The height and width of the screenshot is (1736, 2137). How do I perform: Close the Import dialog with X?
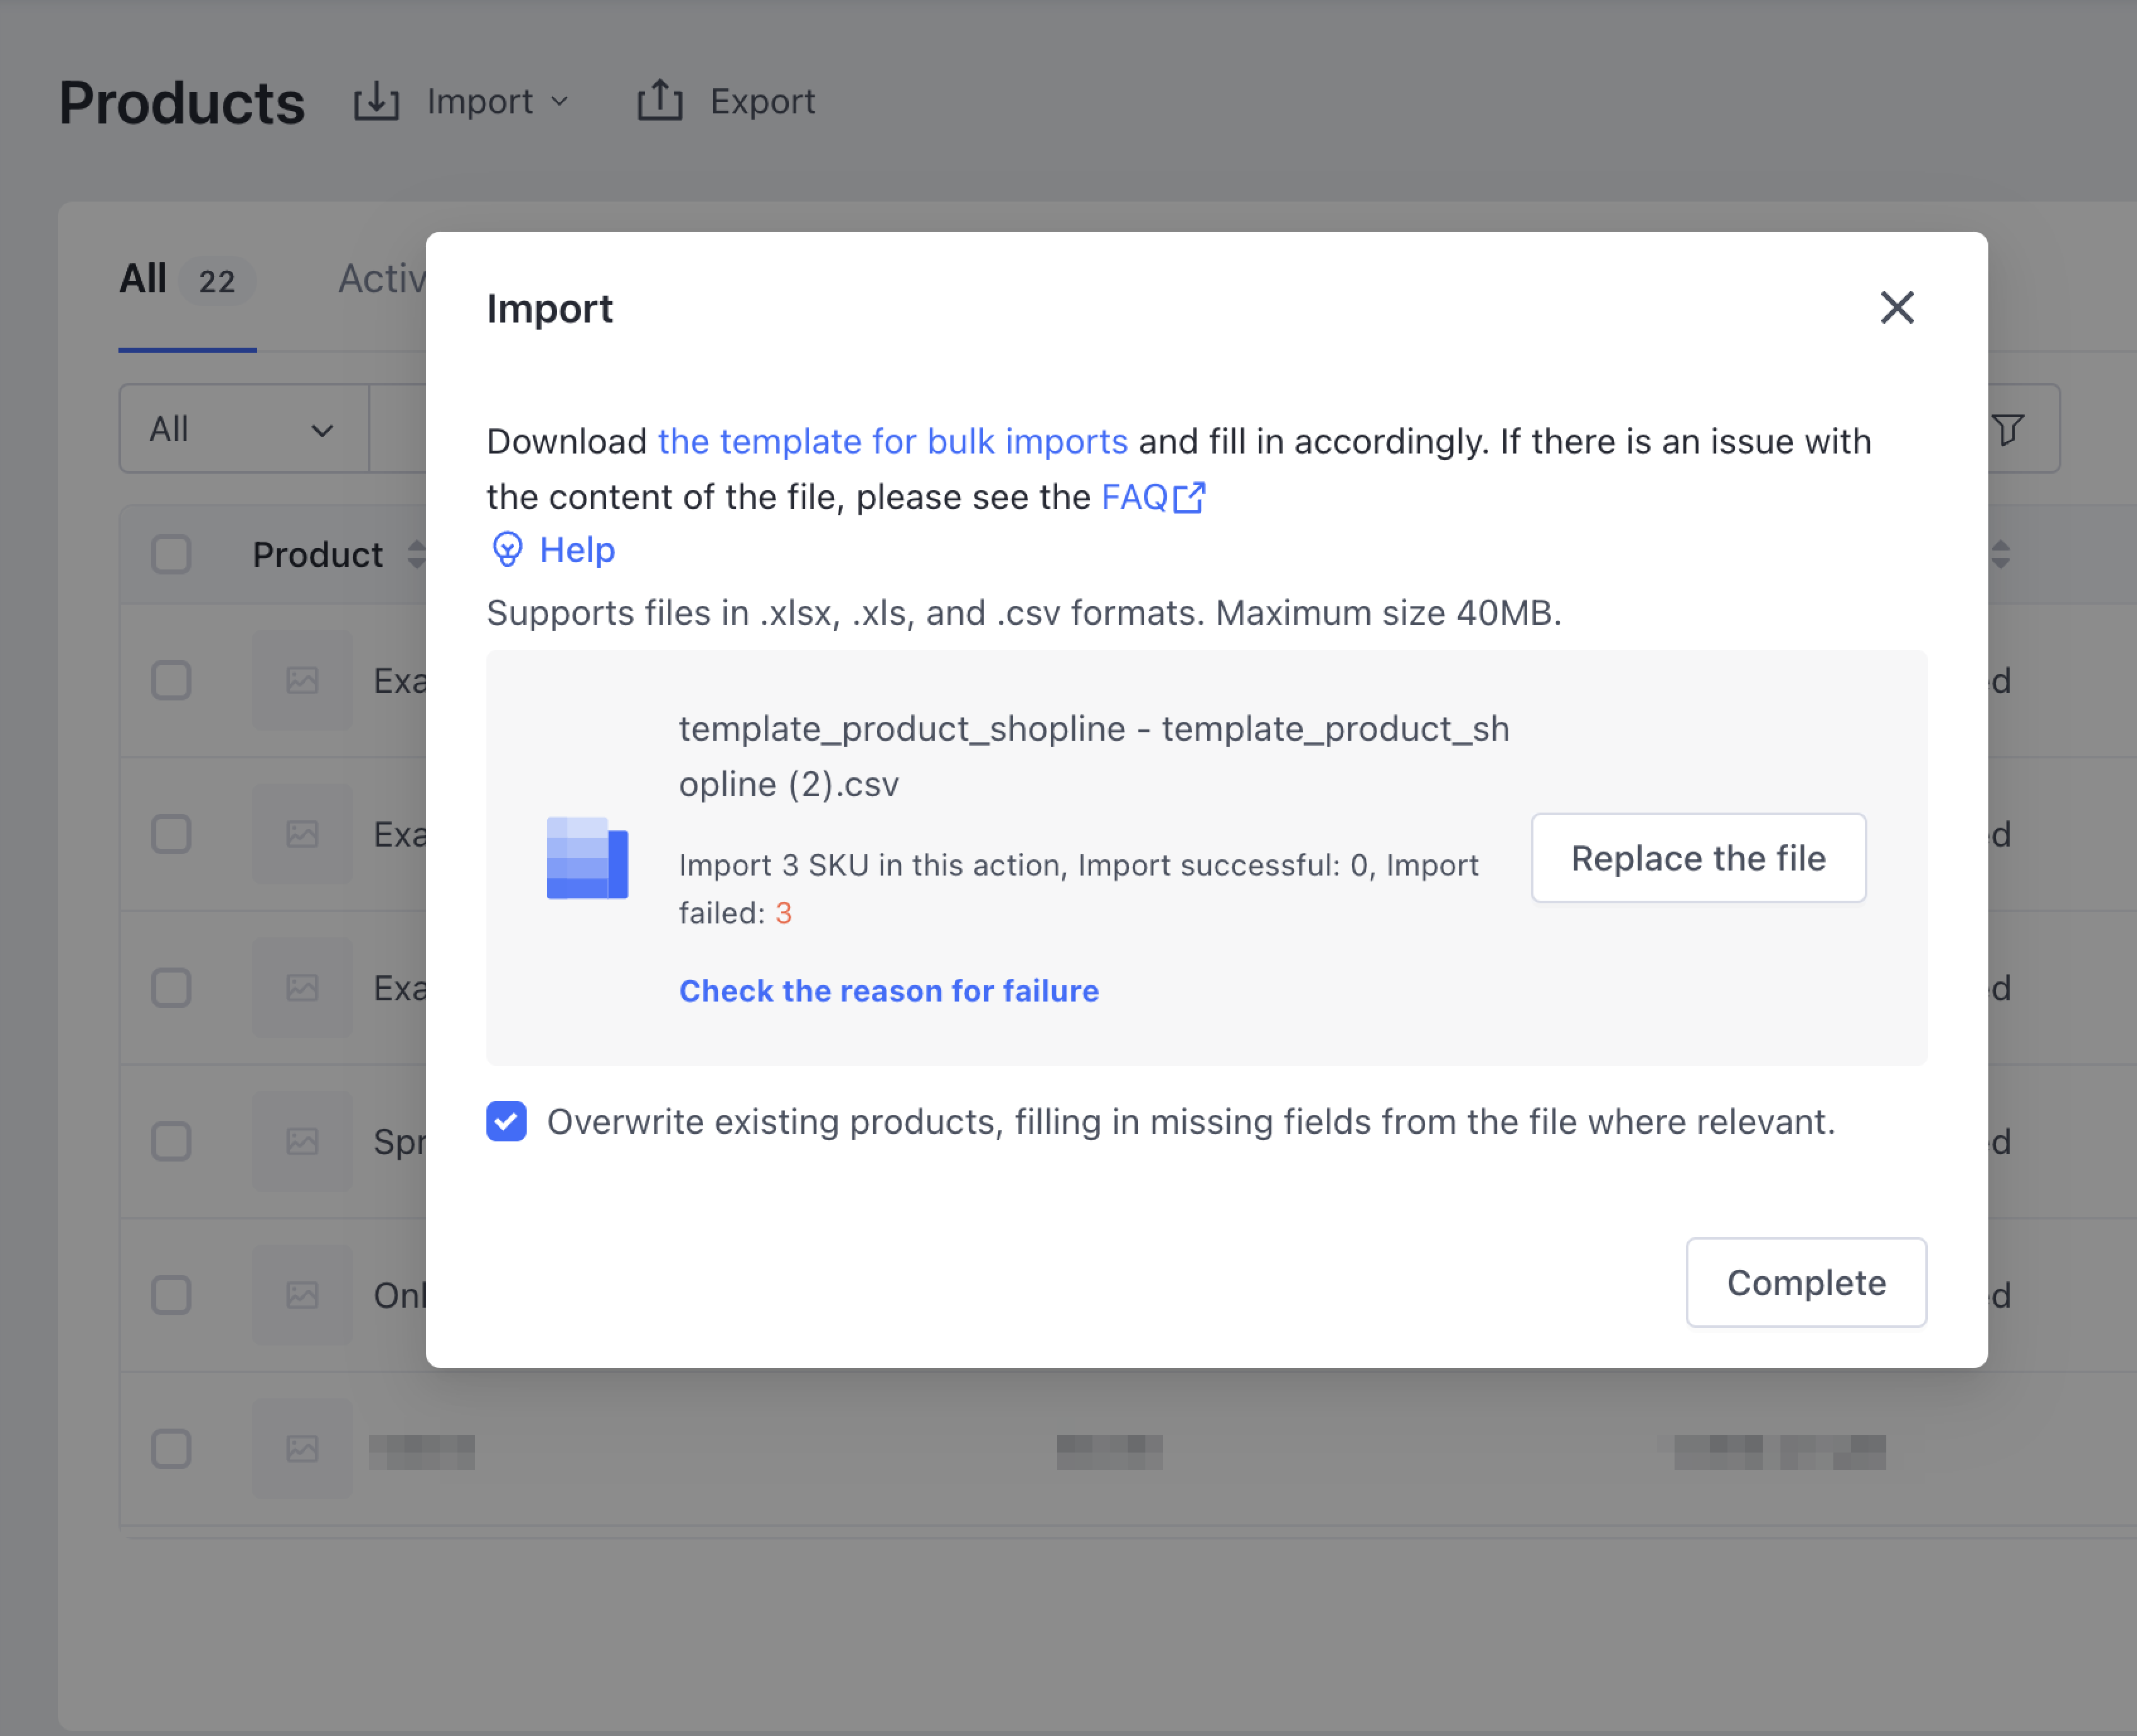tap(1896, 307)
